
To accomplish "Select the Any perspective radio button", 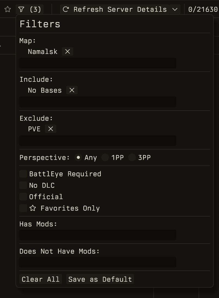I will pos(78,157).
